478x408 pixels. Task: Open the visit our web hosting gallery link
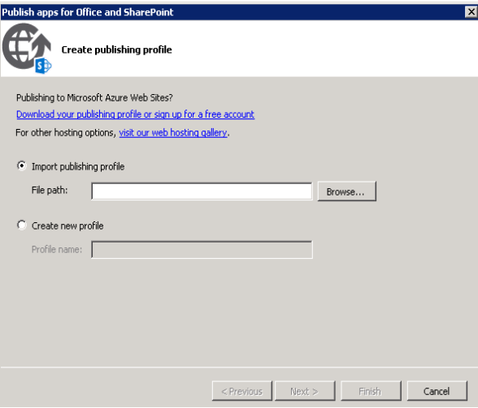173,133
